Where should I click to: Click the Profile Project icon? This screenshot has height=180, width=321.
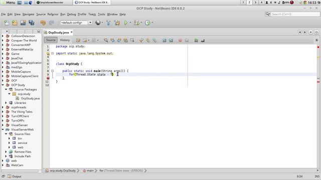(147, 22)
